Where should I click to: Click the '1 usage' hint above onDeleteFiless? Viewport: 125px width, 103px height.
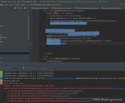[x=46, y=56]
